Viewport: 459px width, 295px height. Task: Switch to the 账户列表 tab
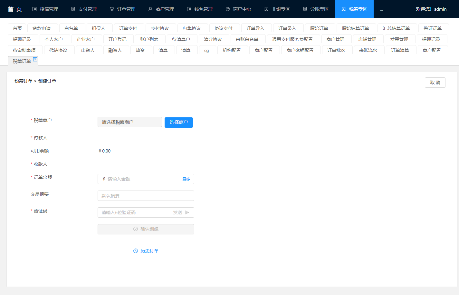pyautogui.click(x=149, y=39)
